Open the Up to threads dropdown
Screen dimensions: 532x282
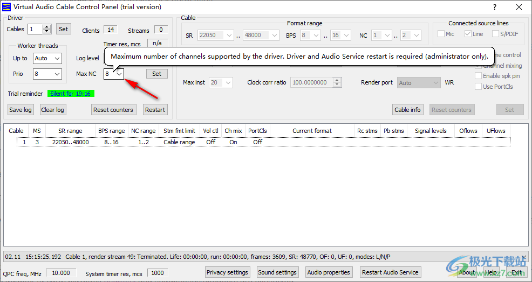tap(57, 58)
